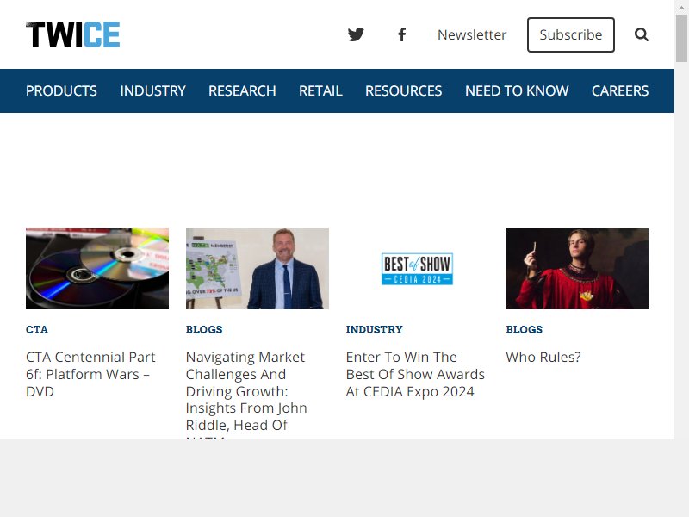Open the search magnifier icon
This screenshot has width=689, height=517.
tap(642, 34)
